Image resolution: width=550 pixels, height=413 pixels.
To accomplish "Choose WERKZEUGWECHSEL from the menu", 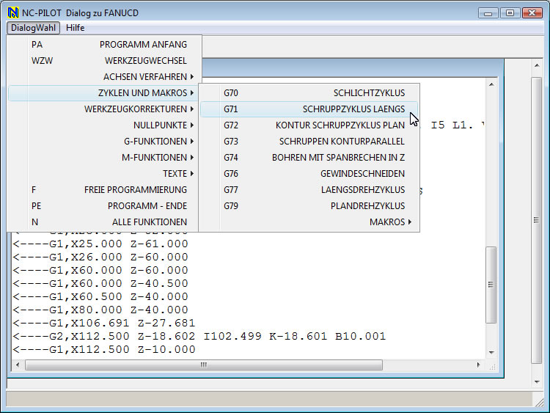I will (x=145, y=61).
